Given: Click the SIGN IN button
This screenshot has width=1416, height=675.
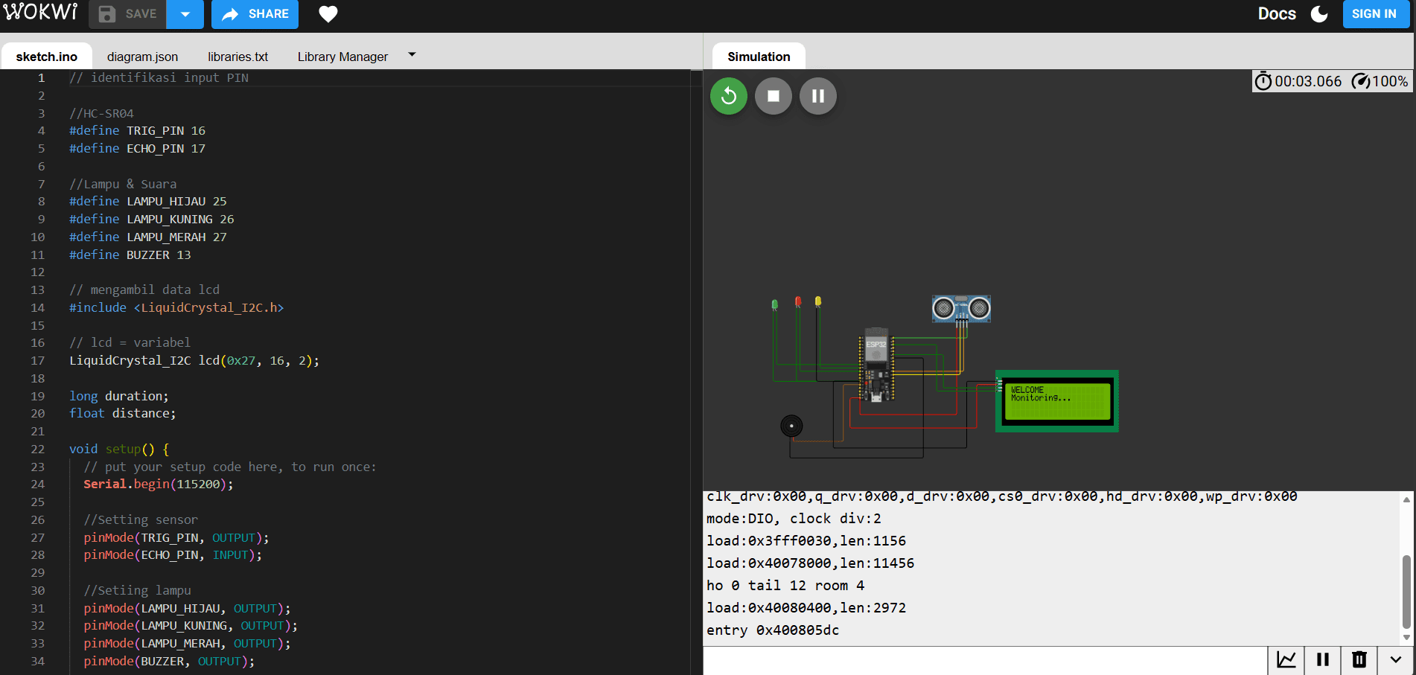Looking at the screenshot, I should (x=1374, y=14).
